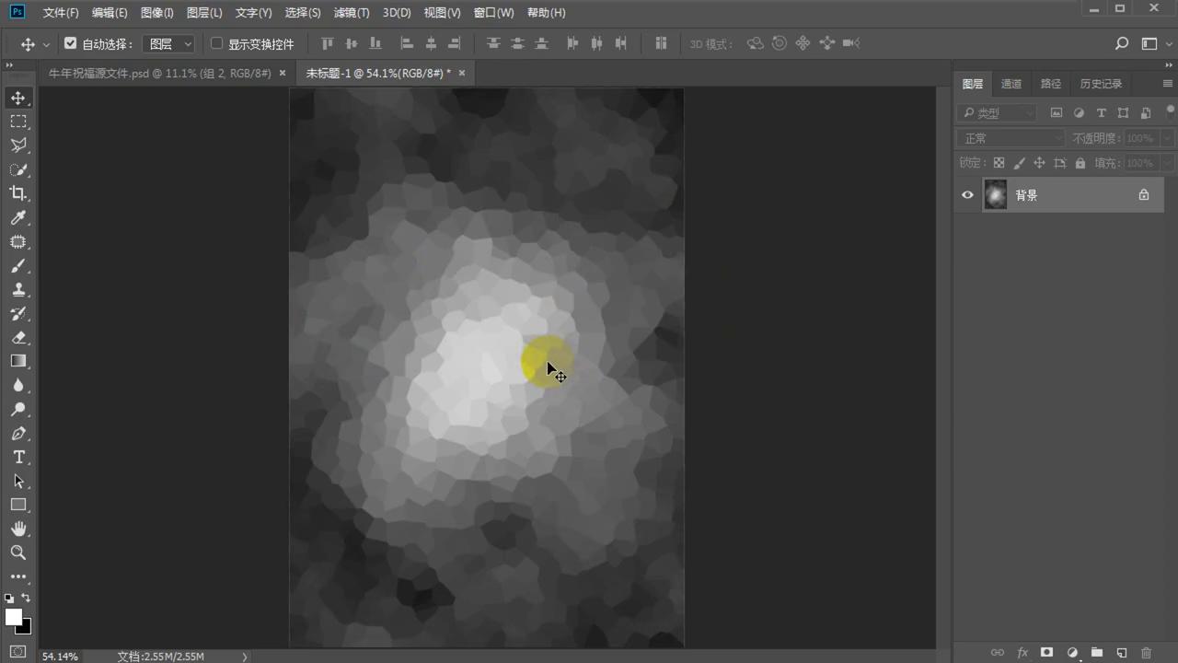Select the Eyedropper tool
Viewport: 1178px width, 663px height.
pyautogui.click(x=18, y=218)
